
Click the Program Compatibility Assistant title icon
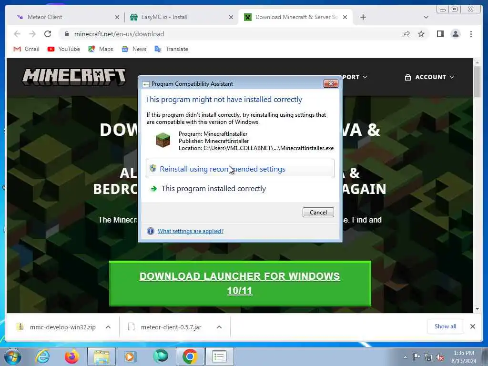pos(146,84)
